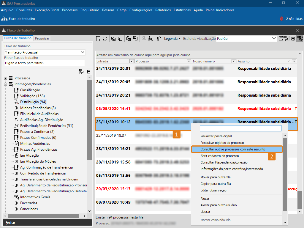304x228 pixels.
Task: Open the Entrada column filter arrow
Action: pyautogui.click(x=132, y=61)
